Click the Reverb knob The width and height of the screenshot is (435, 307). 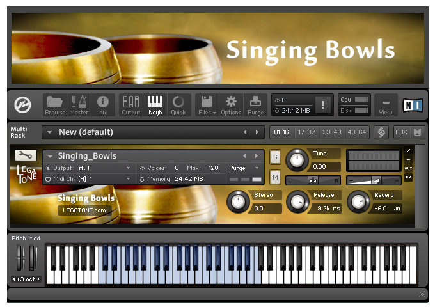[x=358, y=202]
